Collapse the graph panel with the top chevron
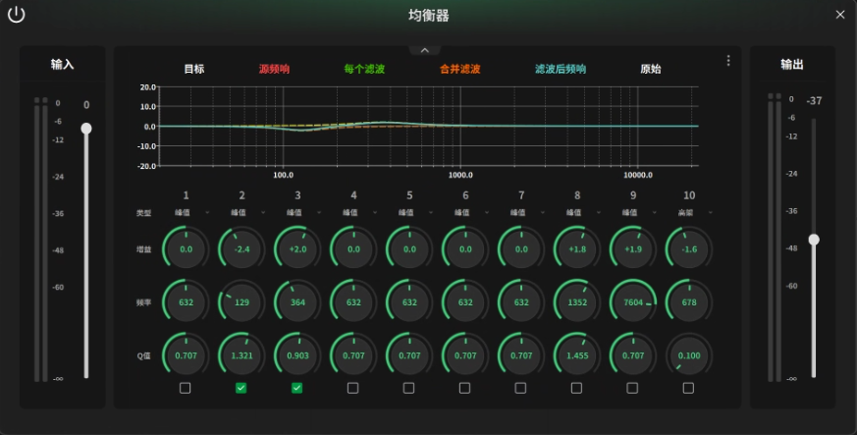Screen dimensions: 857x435 [425, 50]
